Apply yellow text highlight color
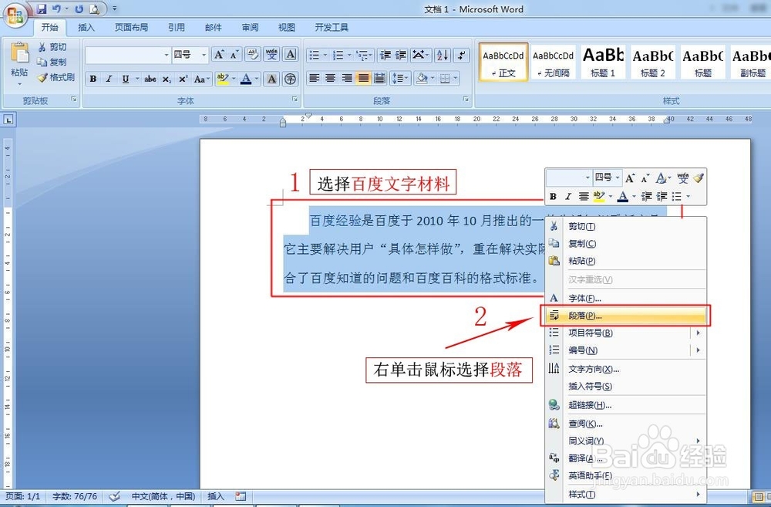This screenshot has width=771, height=507. [x=222, y=79]
